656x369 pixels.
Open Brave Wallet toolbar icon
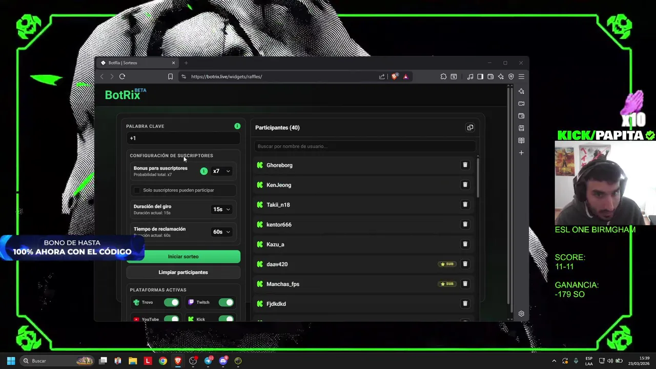click(x=490, y=76)
